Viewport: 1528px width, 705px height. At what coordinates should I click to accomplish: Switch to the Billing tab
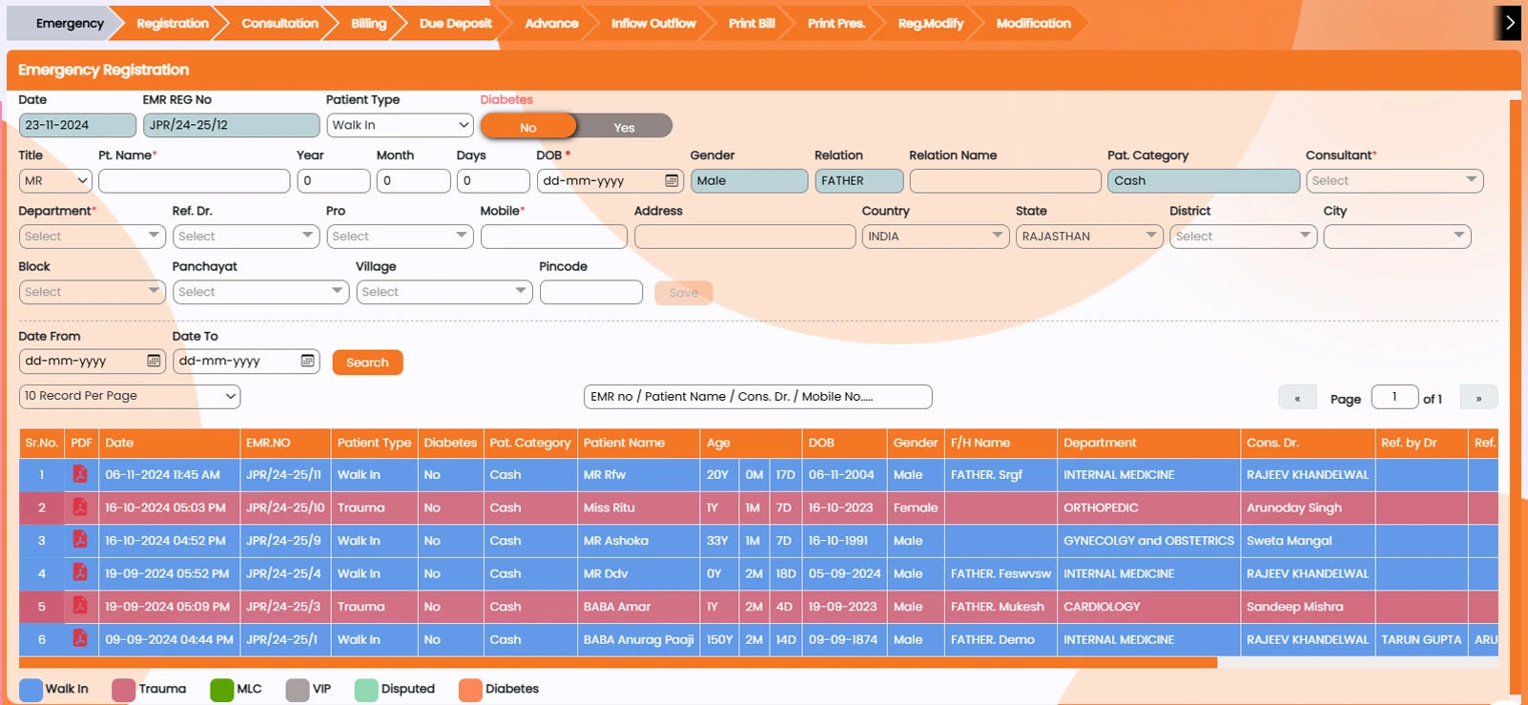(368, 23)
